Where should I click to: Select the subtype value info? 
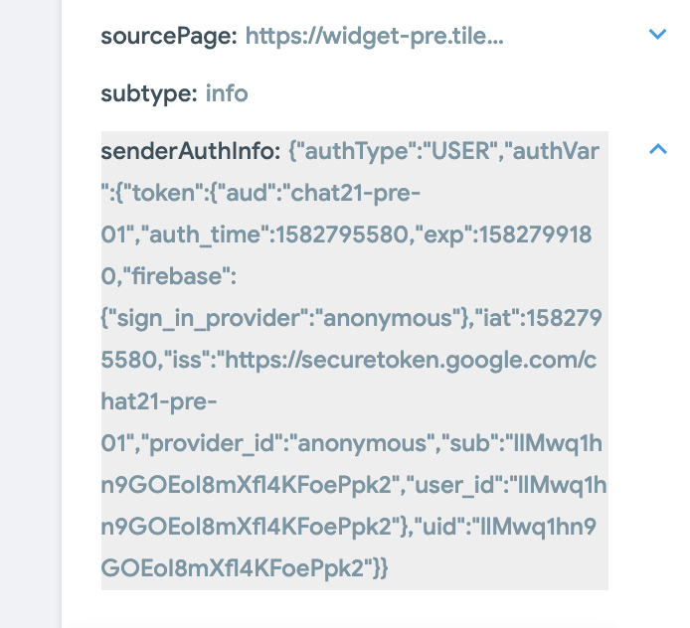[x=227, y=93]
